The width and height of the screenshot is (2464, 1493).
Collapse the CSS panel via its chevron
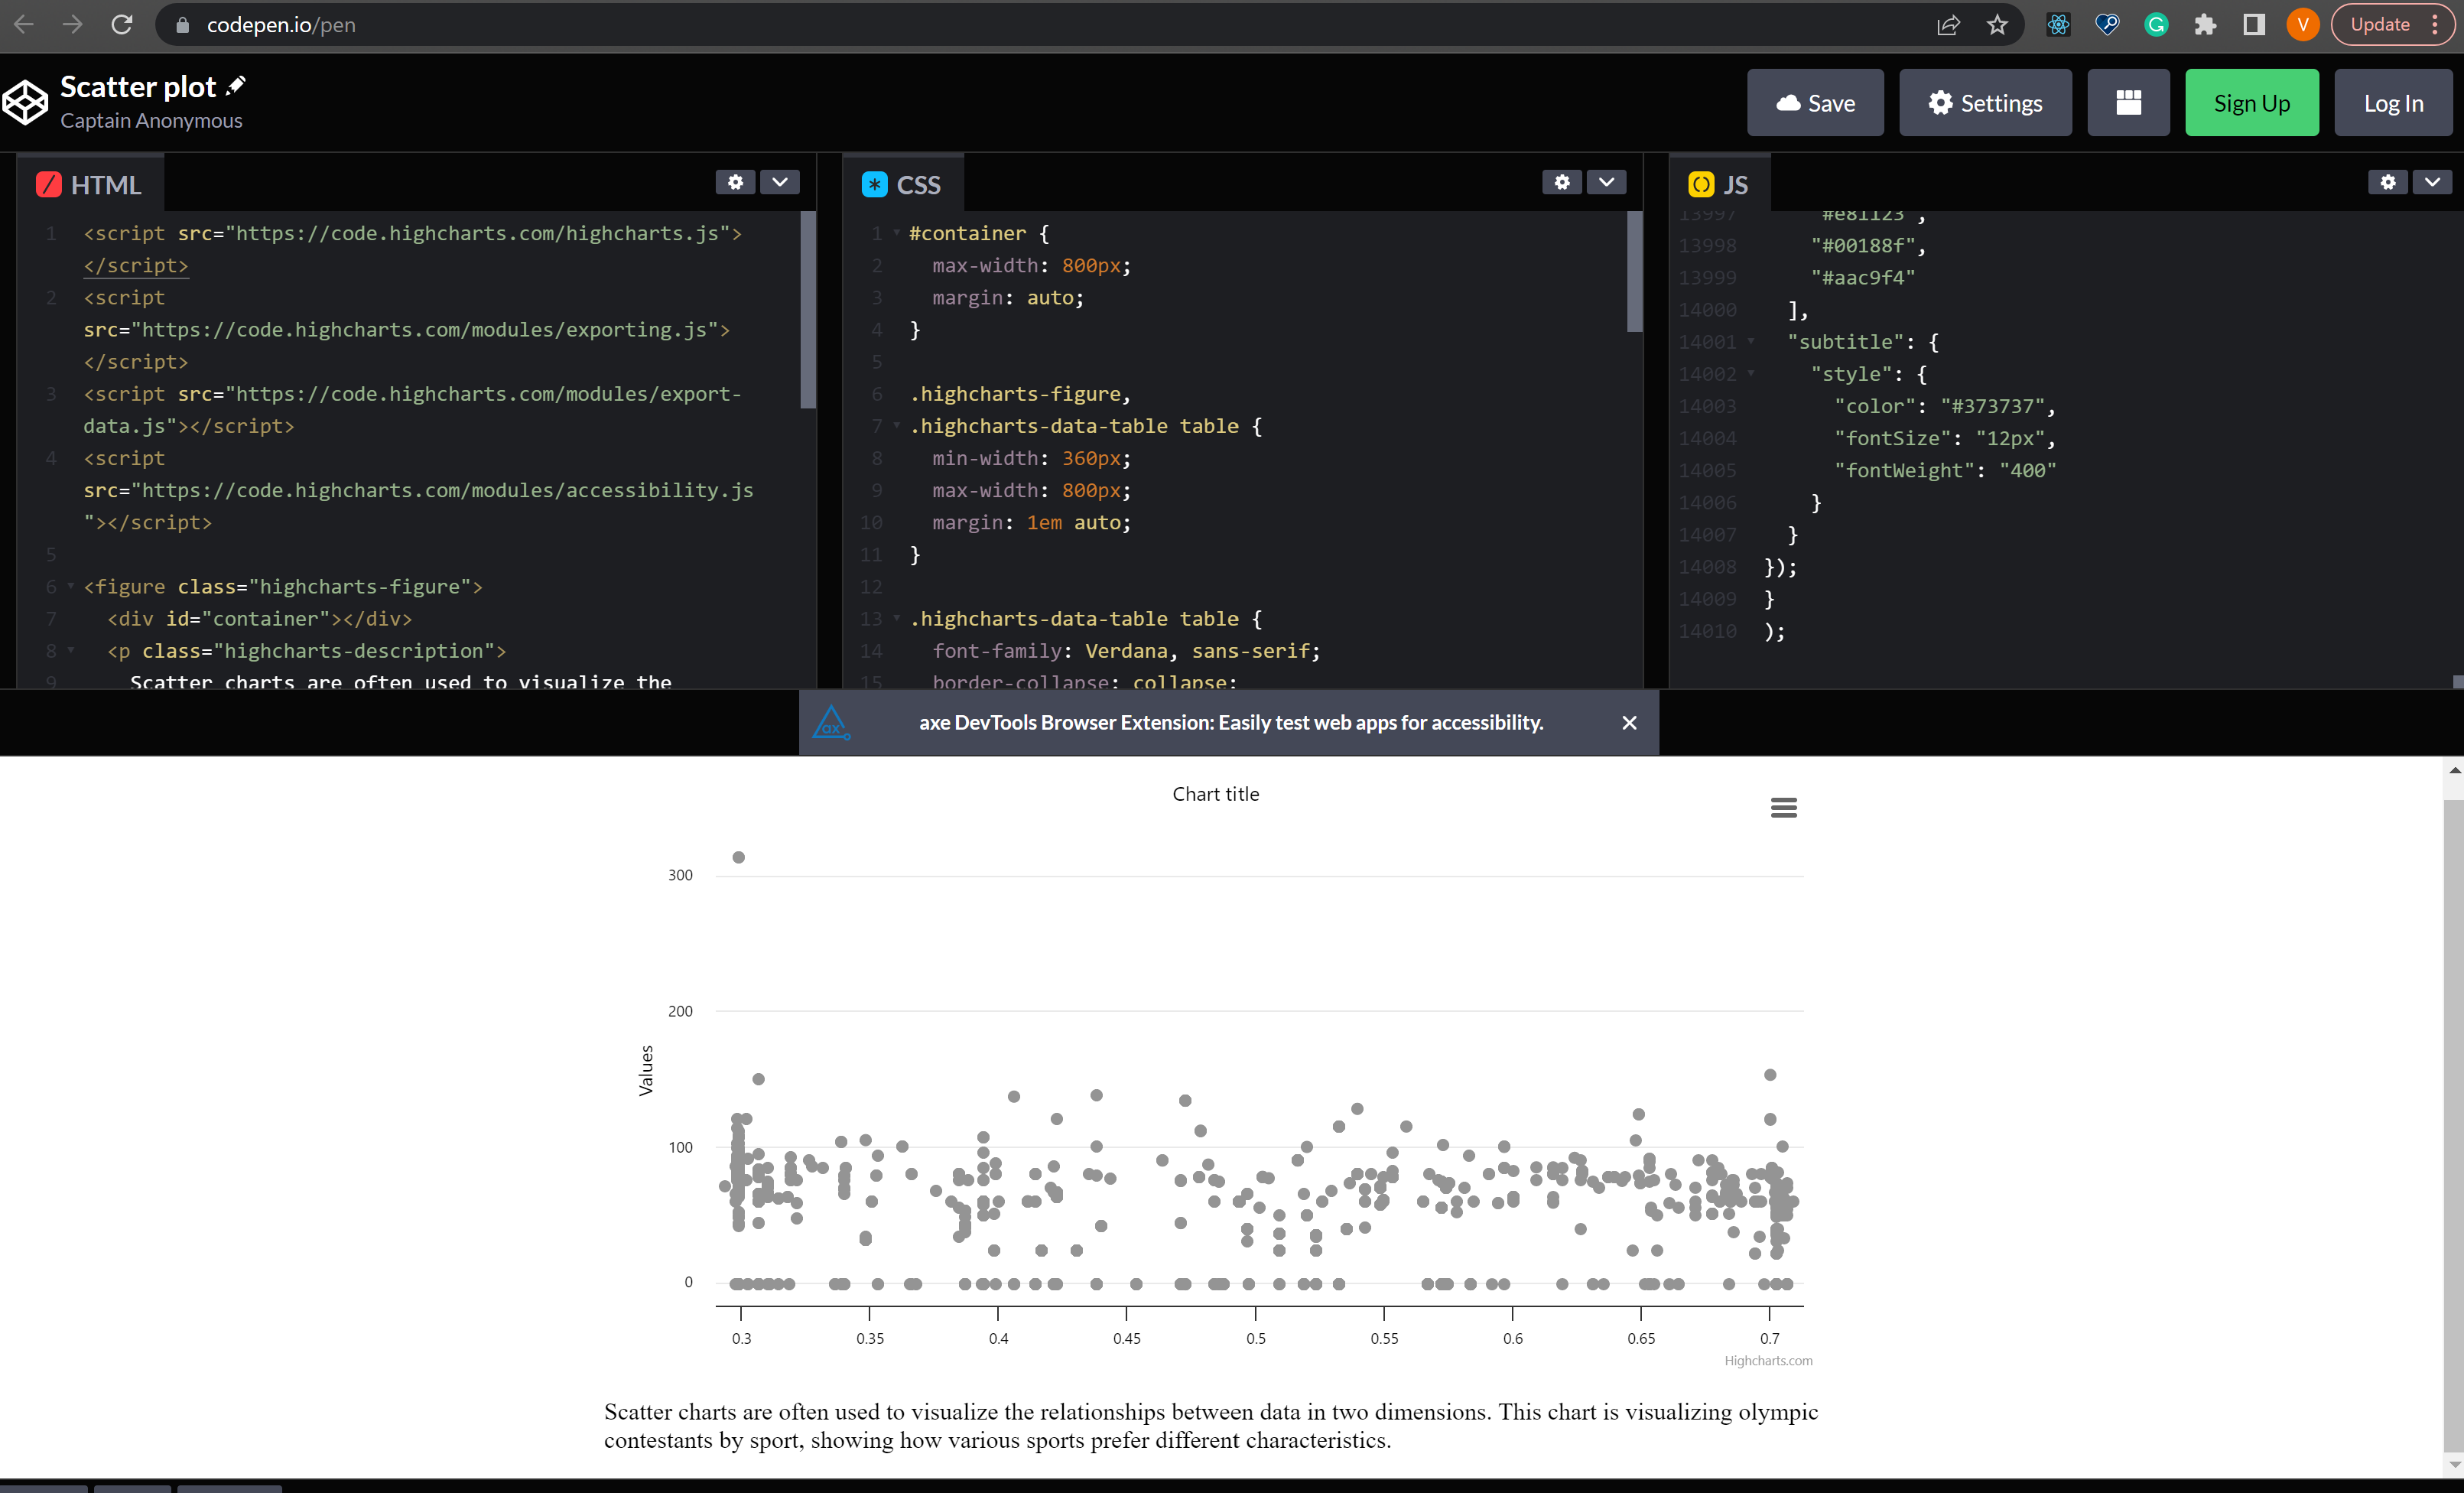(x=1607, y=182)
